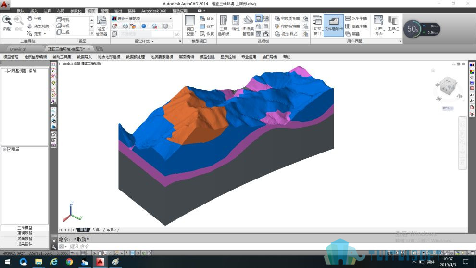
Task: Open the 工具选项板 tool palettes
Action: tap(224, 26)
